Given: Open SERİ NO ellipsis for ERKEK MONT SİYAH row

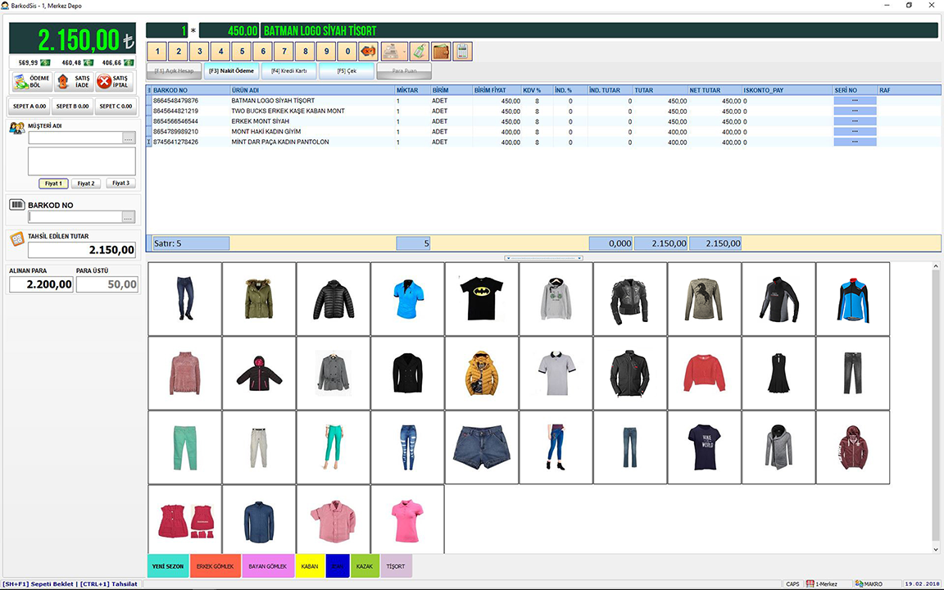Looking at the screenshot, I should click(855, 121).
